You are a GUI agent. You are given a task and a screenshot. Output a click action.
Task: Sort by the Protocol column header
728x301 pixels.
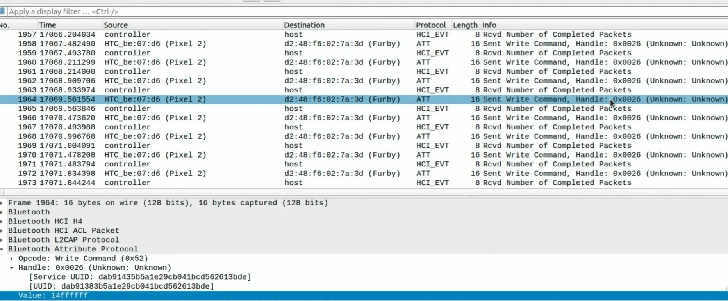[x=430, y=25]
